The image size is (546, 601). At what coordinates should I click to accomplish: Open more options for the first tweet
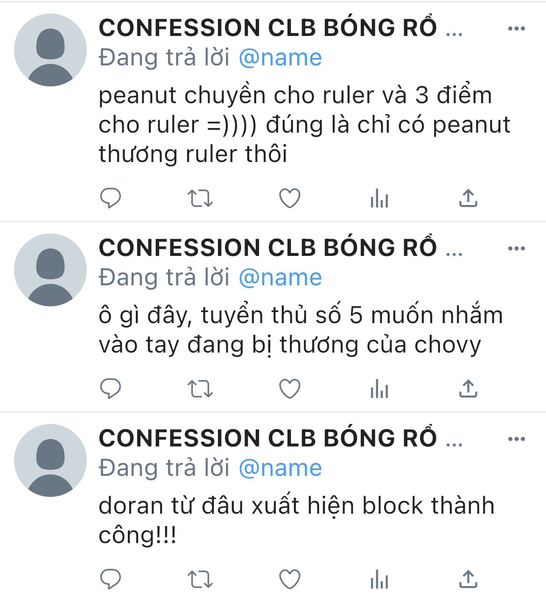(x=516, y=28)
